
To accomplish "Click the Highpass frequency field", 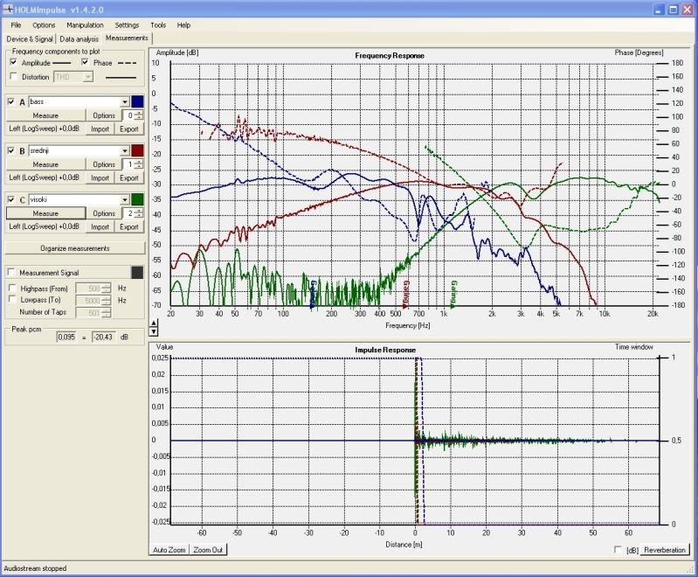I will (x=93, y=288).
